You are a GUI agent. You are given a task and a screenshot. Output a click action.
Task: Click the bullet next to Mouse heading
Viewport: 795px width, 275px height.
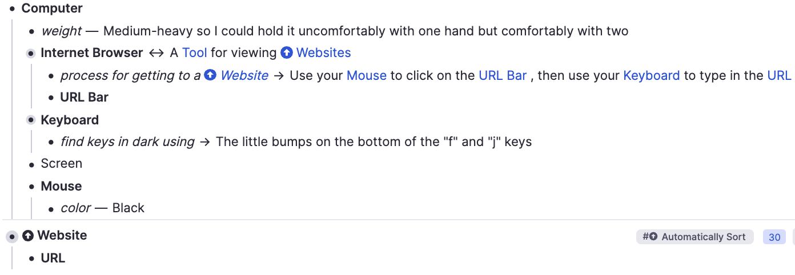(x=32, y=187)
